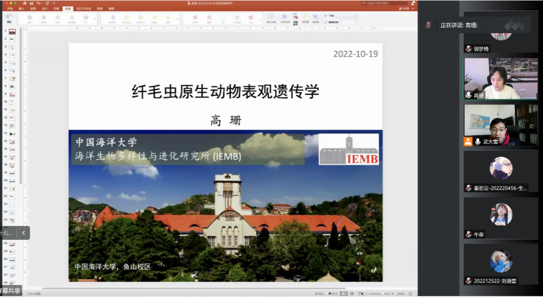Collapse the ribbon with the chevron
Screen dimensions: 543x297
coord(414,9)
